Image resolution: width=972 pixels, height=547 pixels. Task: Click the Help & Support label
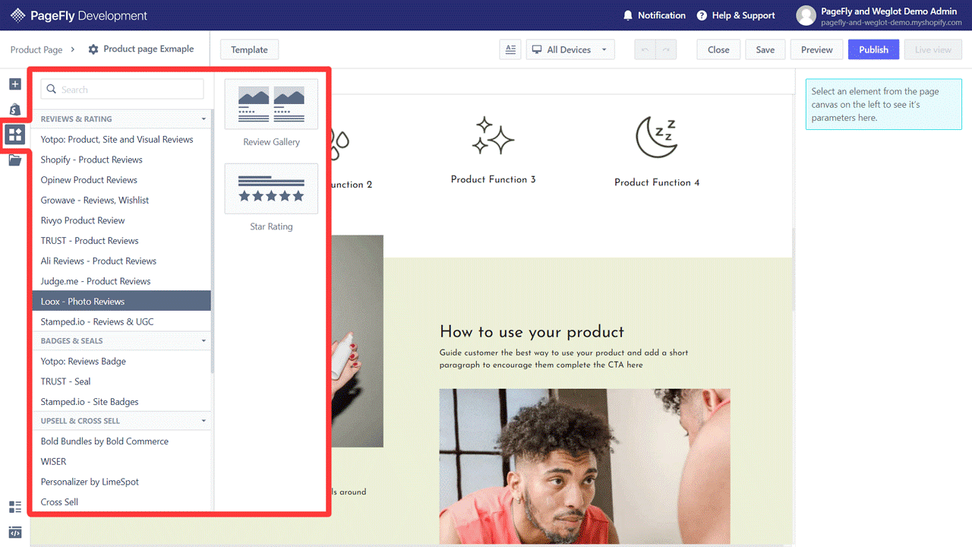[743, 15]
